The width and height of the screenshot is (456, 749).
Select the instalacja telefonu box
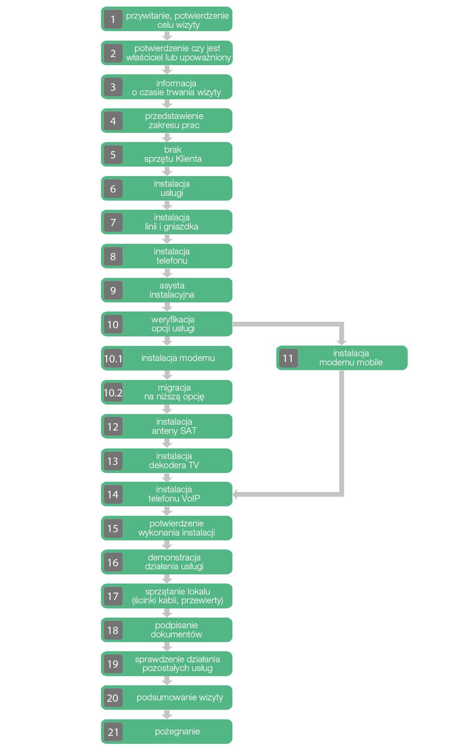pos(167,256)
